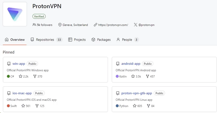The height and width of the screenshot is (113, 217).
Task: Open the Projects tab
Action: pyautogui.click(x=77, y=39)
